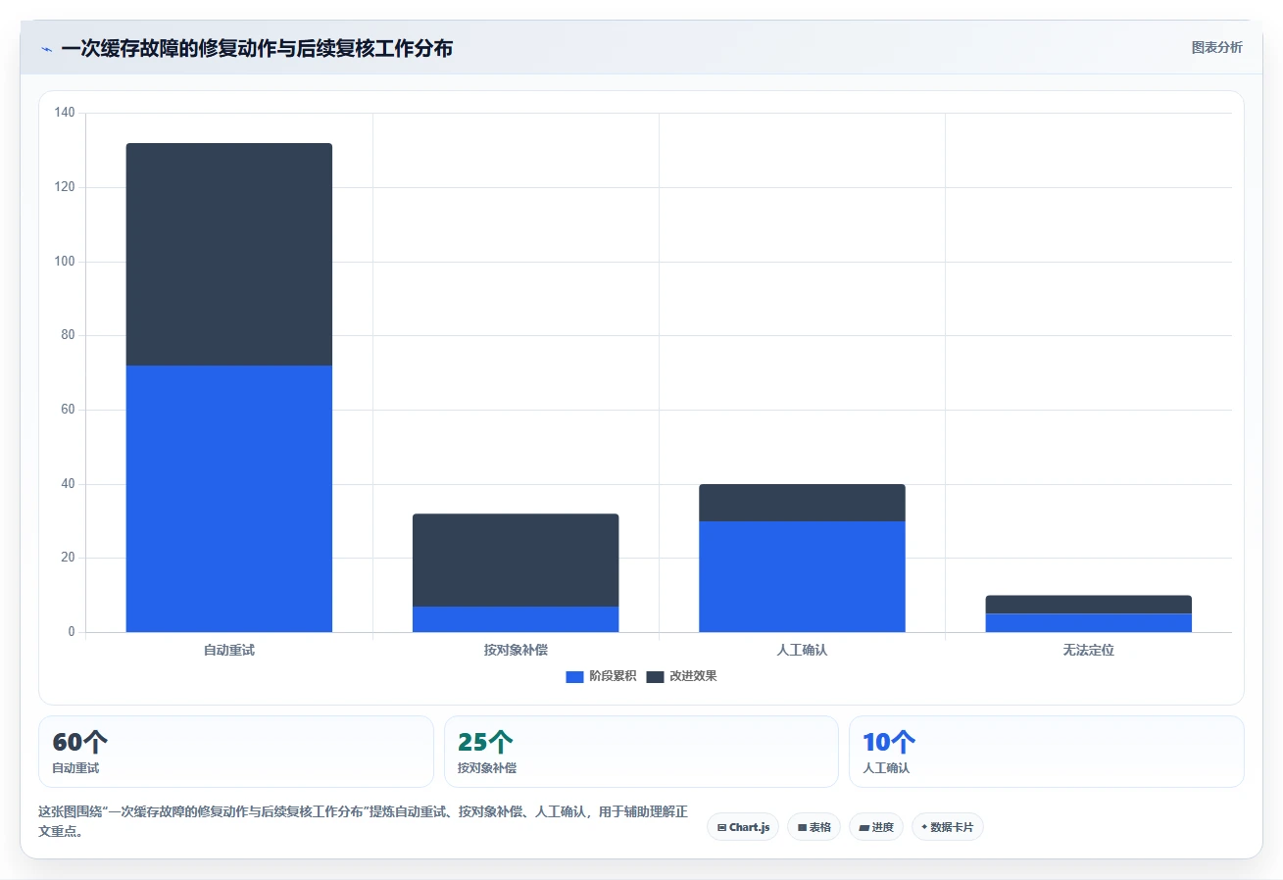The height and width of the screenshot is (880, 1283).
Task: Click the description paragraph starting 这张图围绕
Action: coord(363,821)
